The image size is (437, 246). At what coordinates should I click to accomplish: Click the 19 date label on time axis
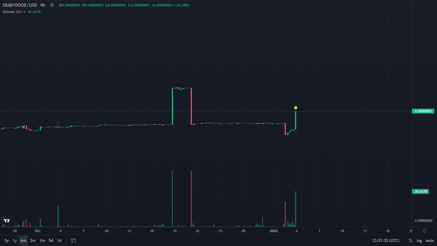click(175, 231)
